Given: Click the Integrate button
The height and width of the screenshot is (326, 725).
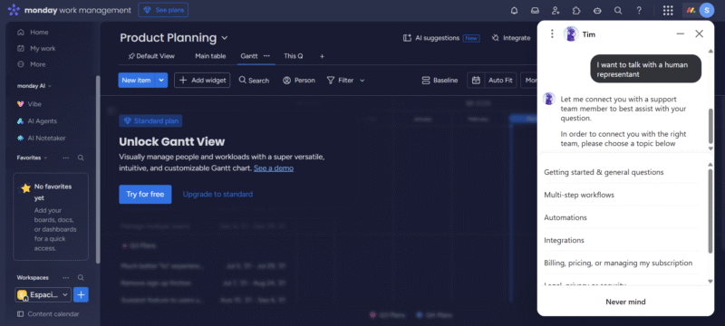Looking at the screenshot, I should click(x=511, y=38).
